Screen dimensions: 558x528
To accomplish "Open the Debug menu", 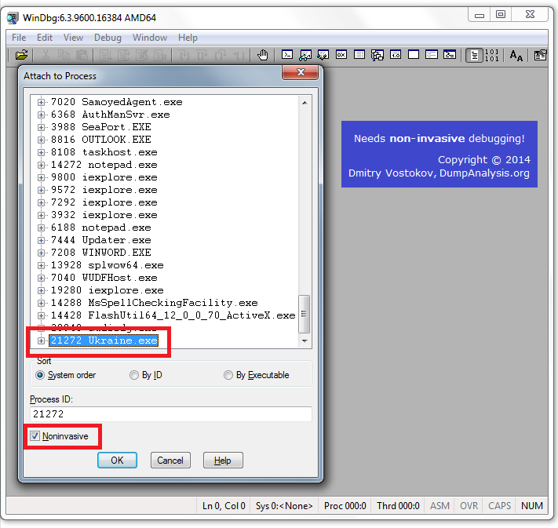I will [108, 38].
